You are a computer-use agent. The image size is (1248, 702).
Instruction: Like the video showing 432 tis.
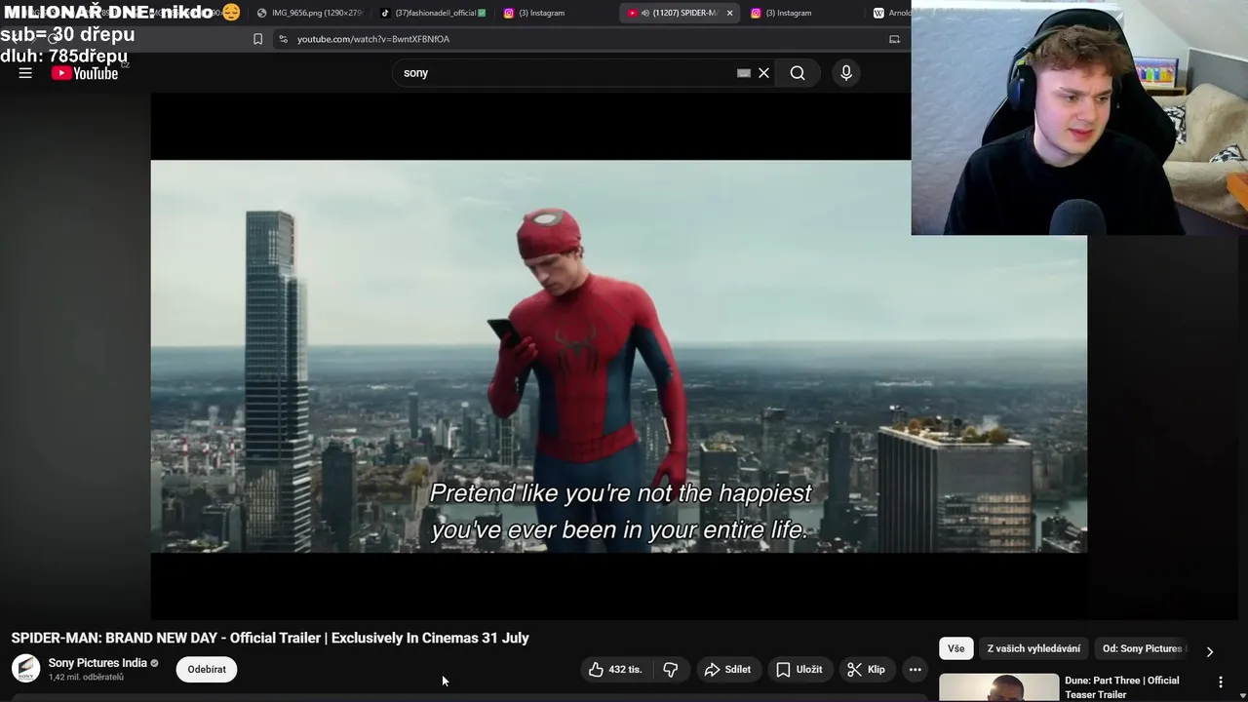click(615, 670)
